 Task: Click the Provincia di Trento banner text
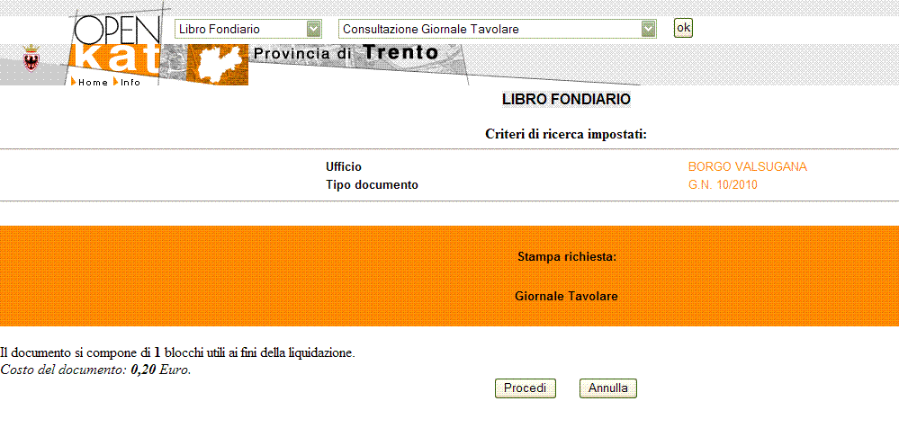tap(346, 53)
